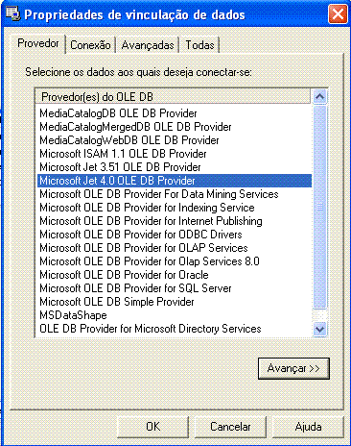Click scrollbar up arrow in provider list
Viewport: 351px width, 446px height.
(x=319, y=96)
